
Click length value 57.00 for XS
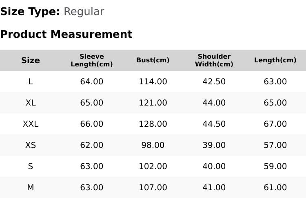(275, 145)
